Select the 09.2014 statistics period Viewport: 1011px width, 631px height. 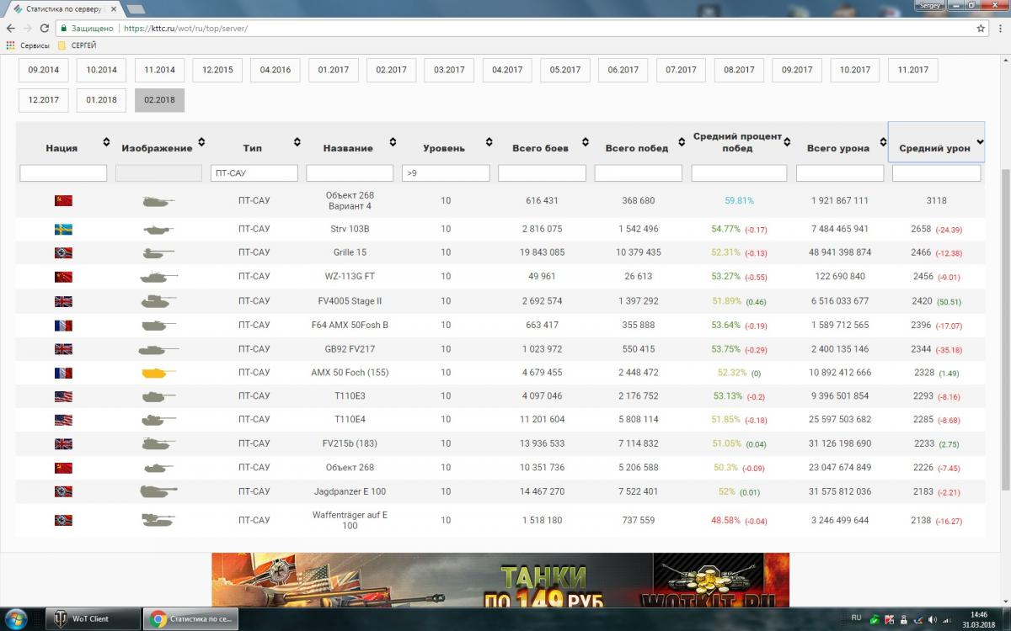point(44,70)
